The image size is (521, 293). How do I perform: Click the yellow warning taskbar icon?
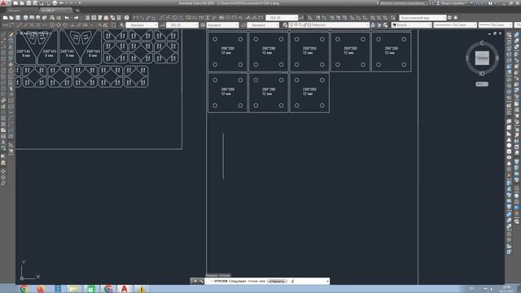point(142,289)
